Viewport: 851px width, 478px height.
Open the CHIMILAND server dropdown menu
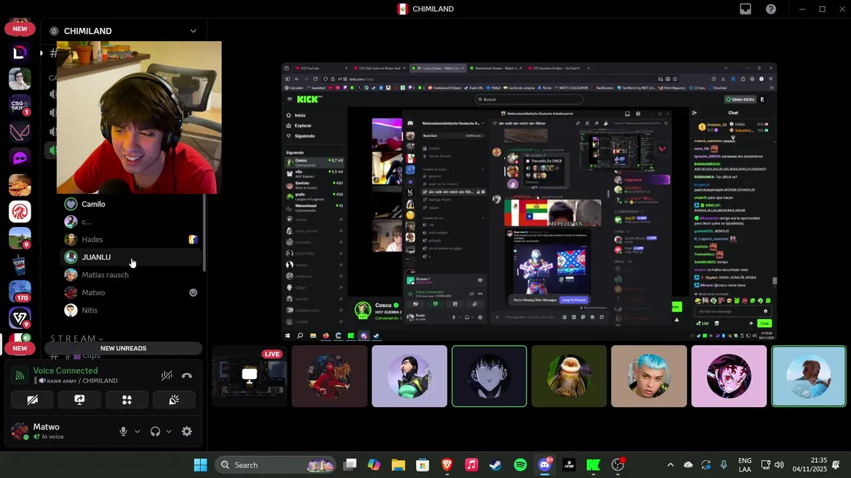(x=193, y=31)
